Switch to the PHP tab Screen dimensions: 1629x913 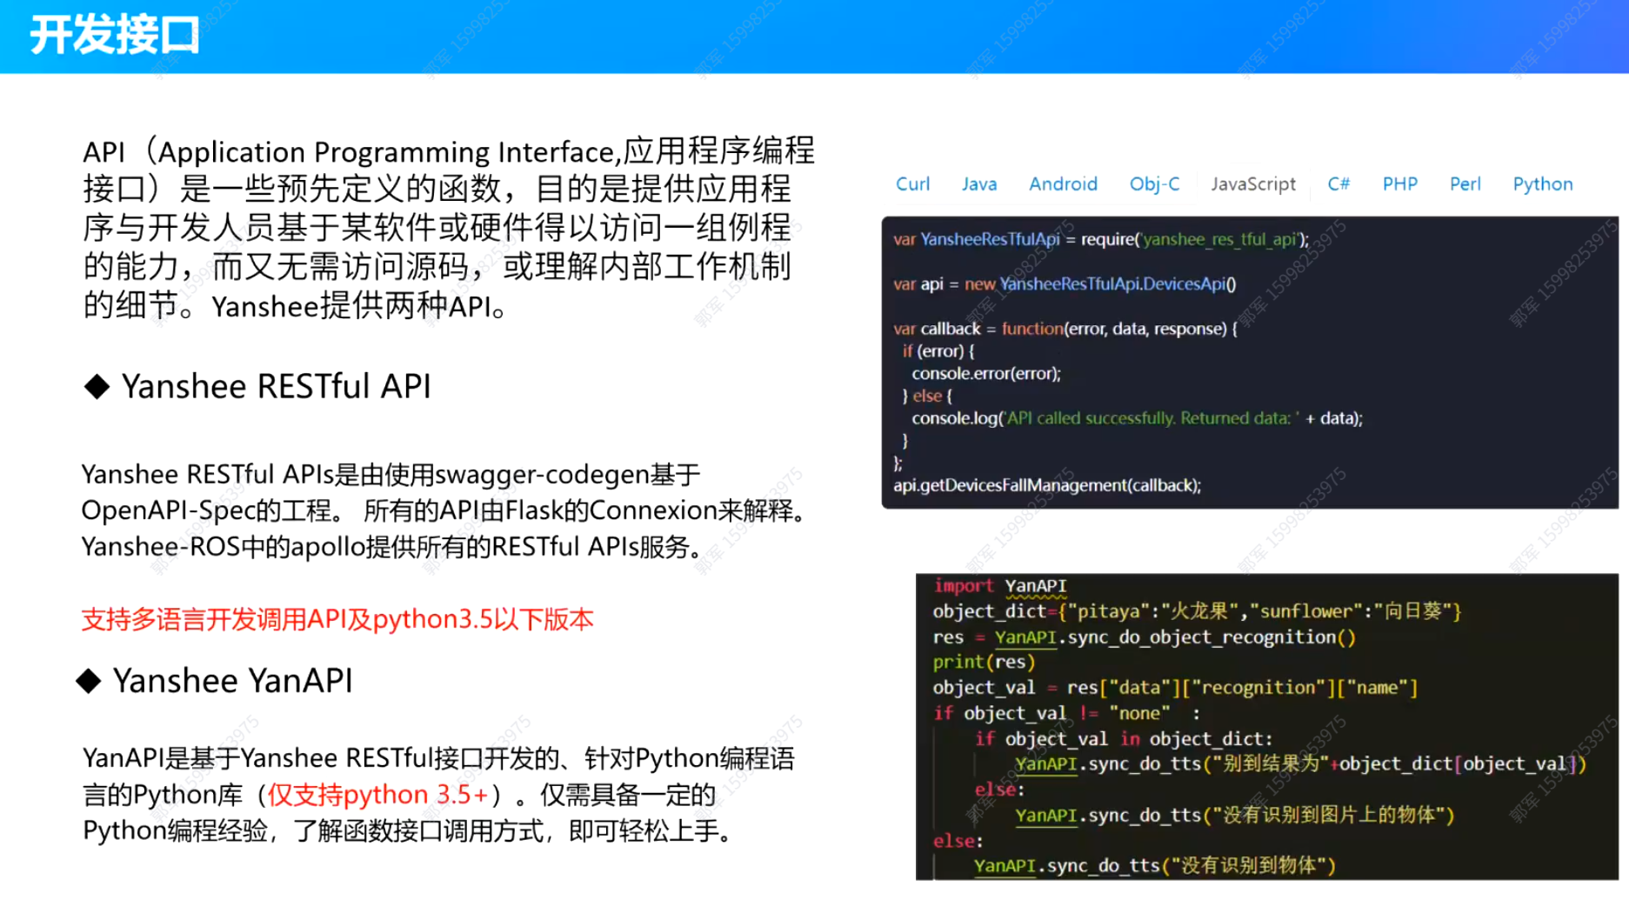click(x=1400, y=184)
